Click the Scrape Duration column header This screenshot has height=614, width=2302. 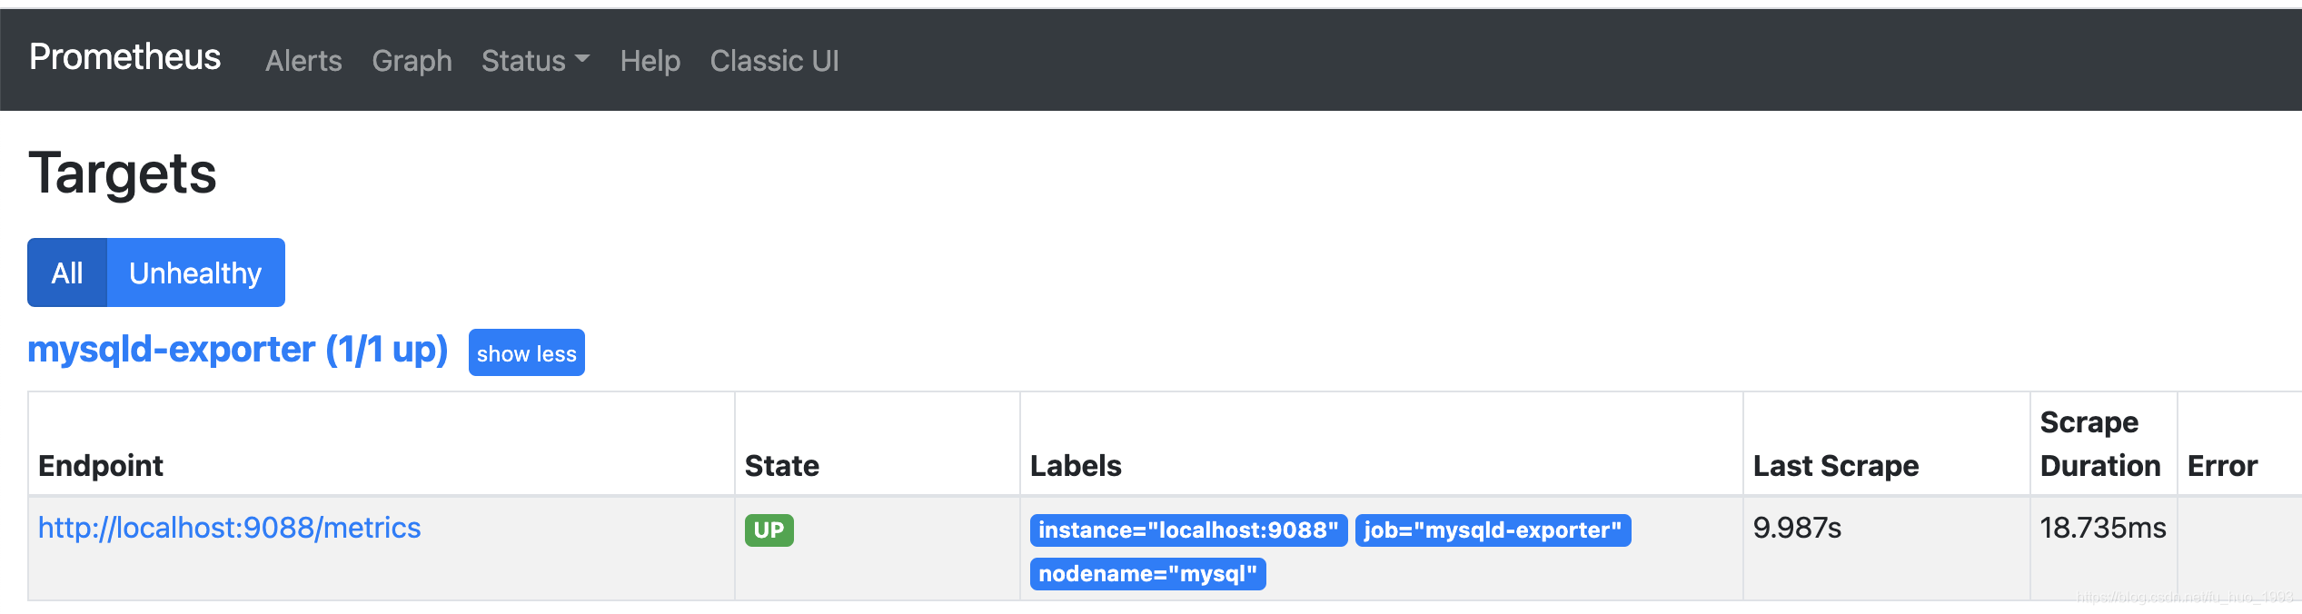tap(2100, 444)
